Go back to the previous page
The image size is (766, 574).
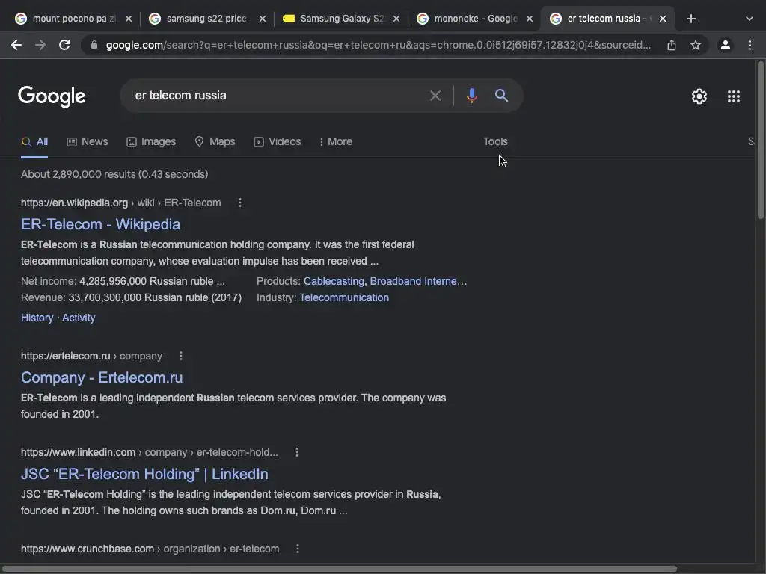16,45
